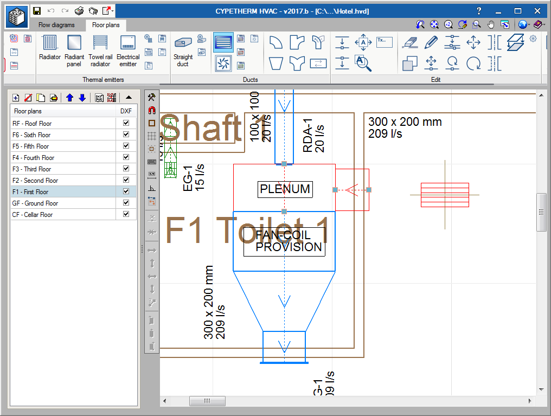Image resolution: width=551 pixels, height=416 pixels.
Task: Click the Save icon in title bar
Action: (37, 11)
